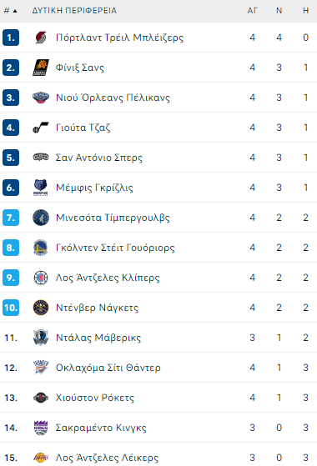Screen dimensions: 317x466
Task: Click the Portland Trail Blazers logo
Action: tap(41, 38)
